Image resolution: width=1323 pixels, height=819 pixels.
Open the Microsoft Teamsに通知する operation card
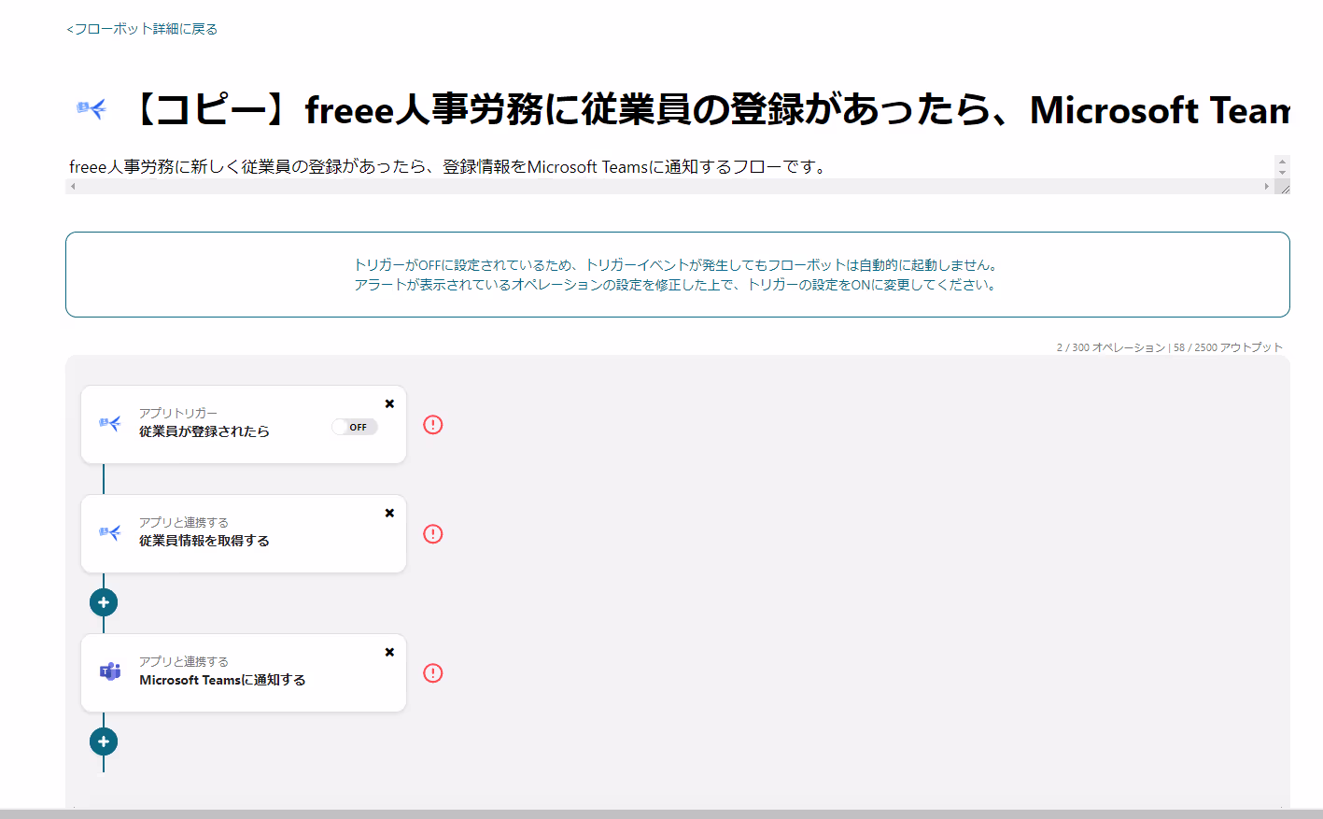(x=244, y=672)
